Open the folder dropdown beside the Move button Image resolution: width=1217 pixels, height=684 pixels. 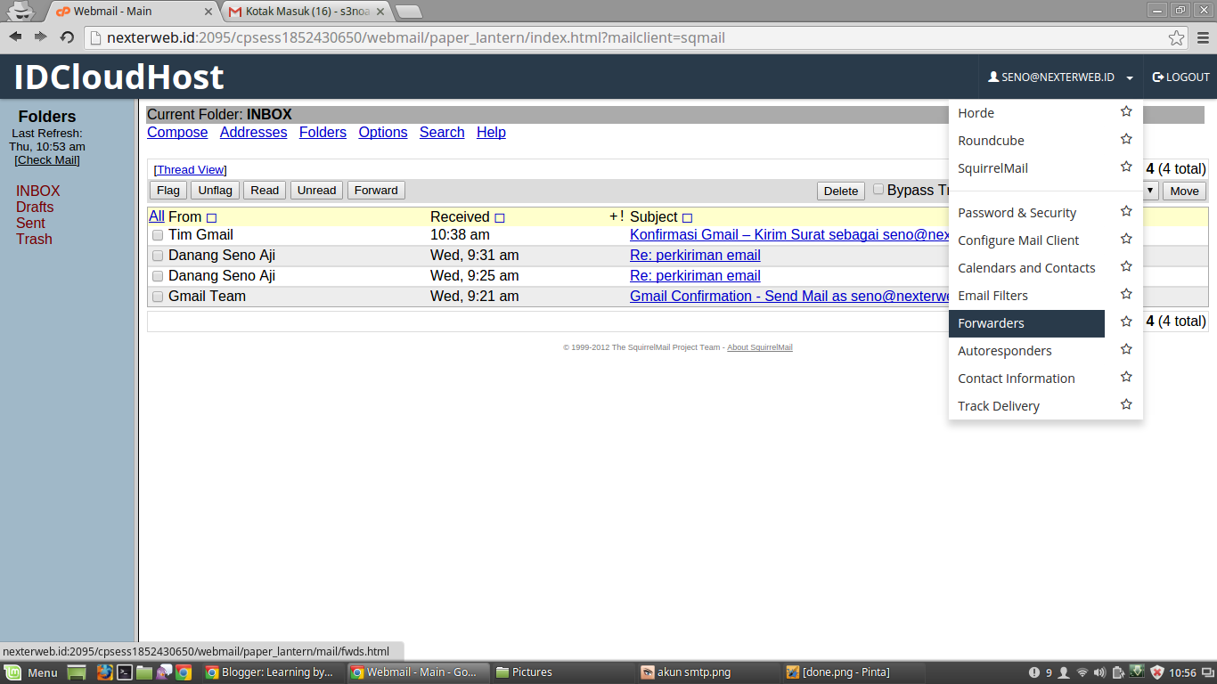pos(1149,190)
